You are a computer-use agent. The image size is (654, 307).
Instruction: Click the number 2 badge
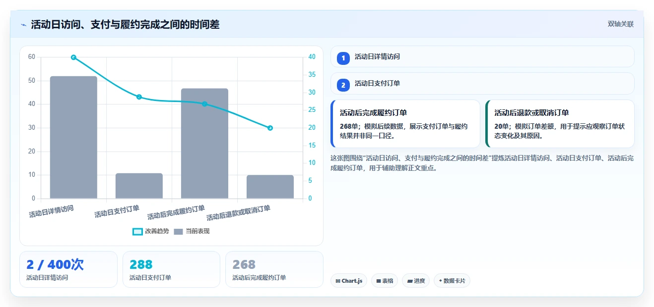pyautogui.click(x=343, y=85)
